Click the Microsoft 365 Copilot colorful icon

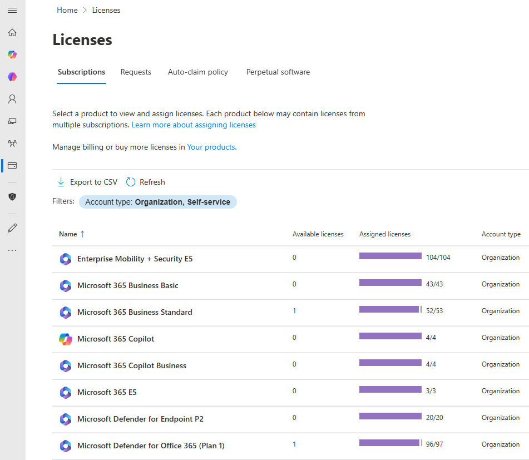click(66, 339)
